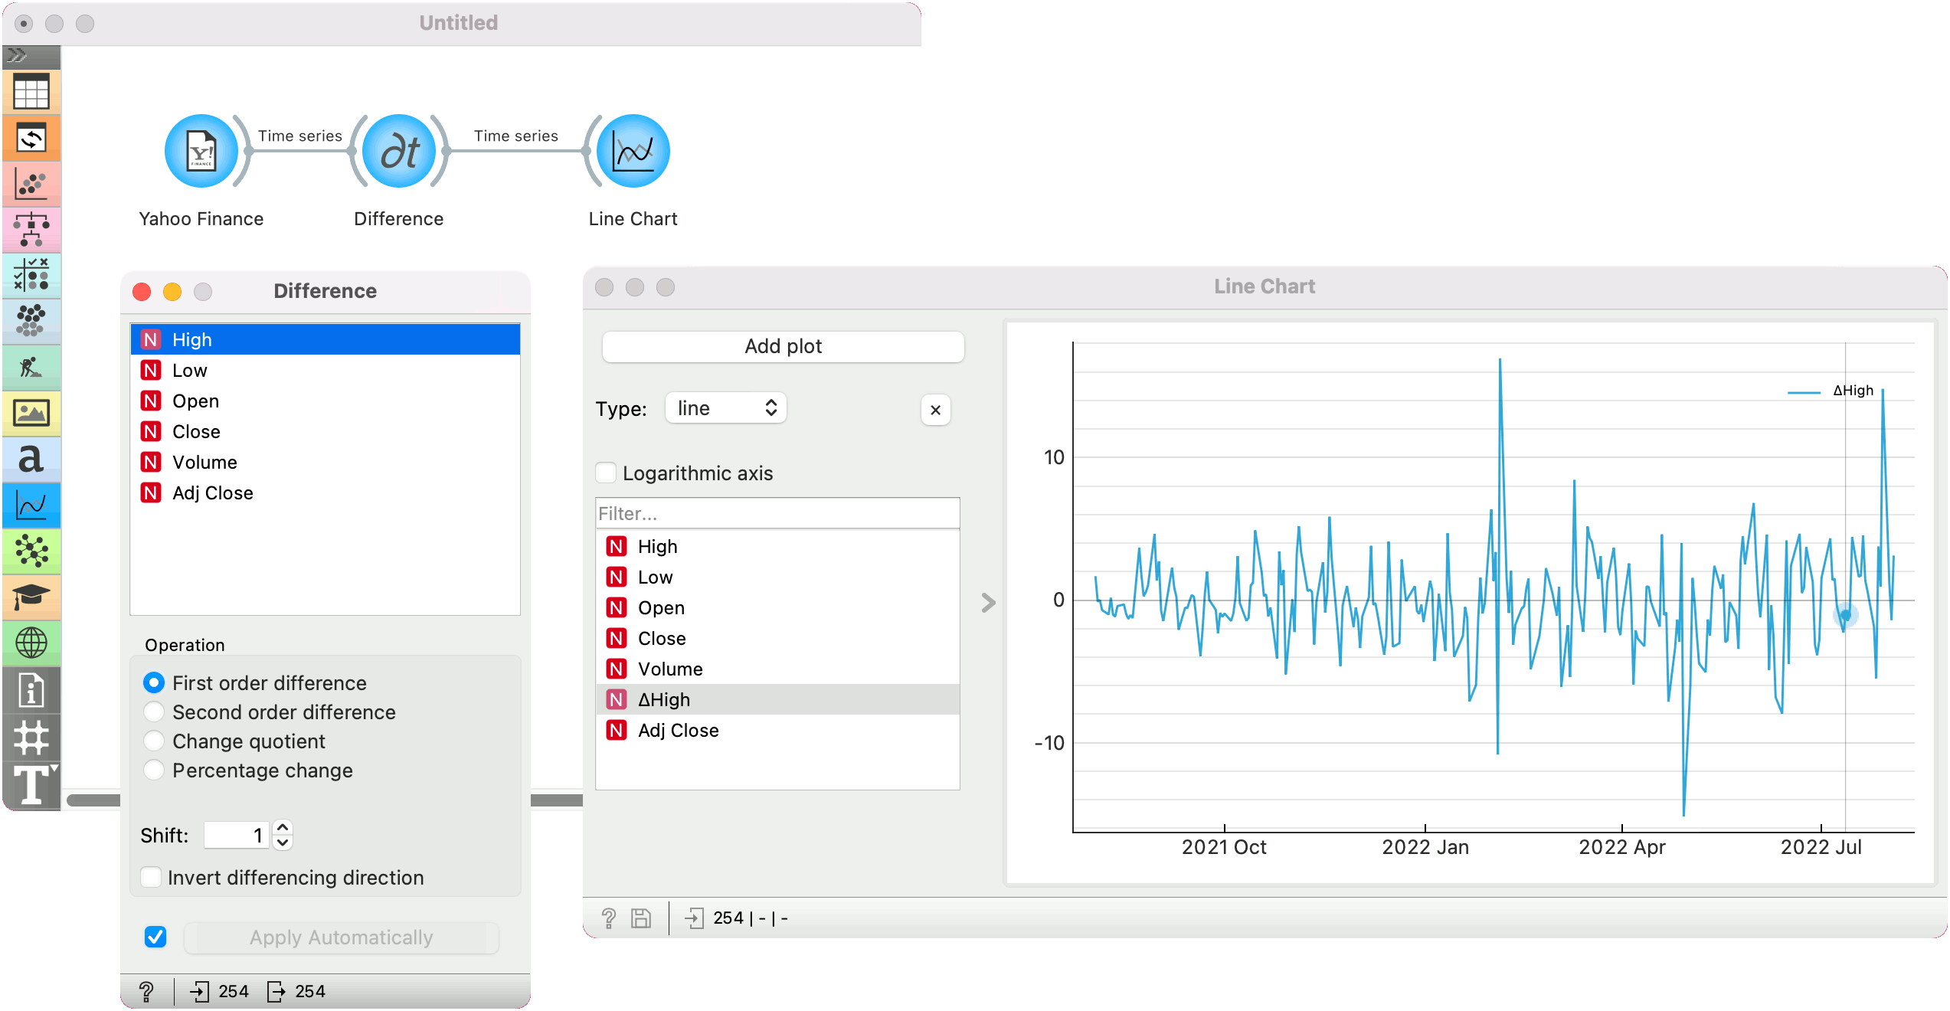
Task: Open the Unsupervised cluster category in sidebar
Action: (x=31, y=321)
